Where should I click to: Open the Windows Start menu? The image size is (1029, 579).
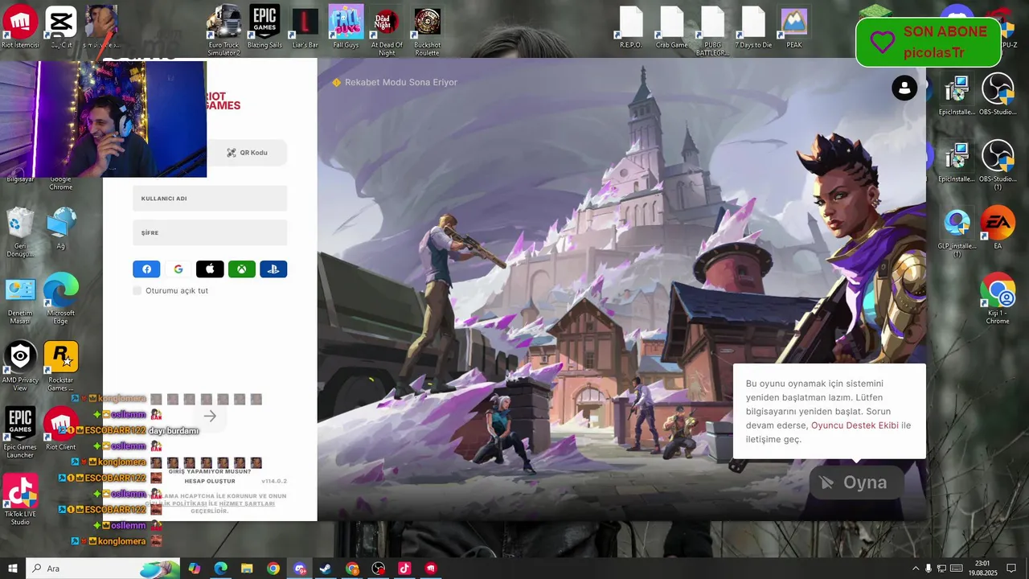[x=13, y=569]
